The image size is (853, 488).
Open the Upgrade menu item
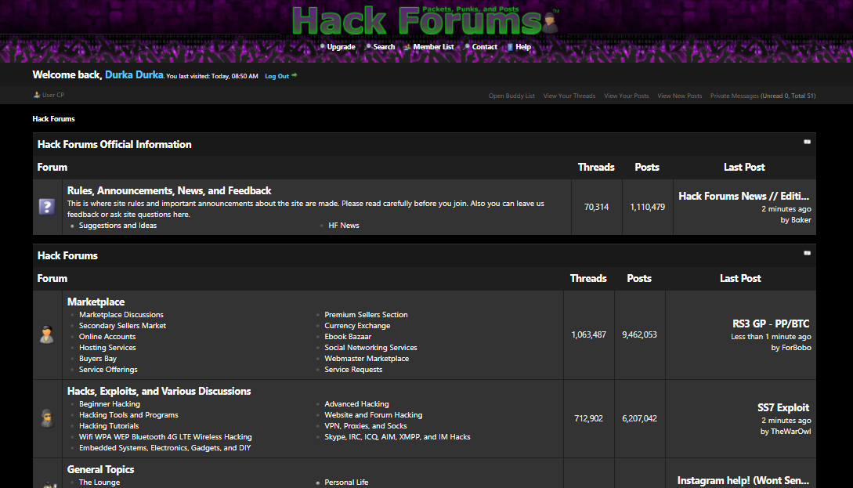tap(341, 47)
